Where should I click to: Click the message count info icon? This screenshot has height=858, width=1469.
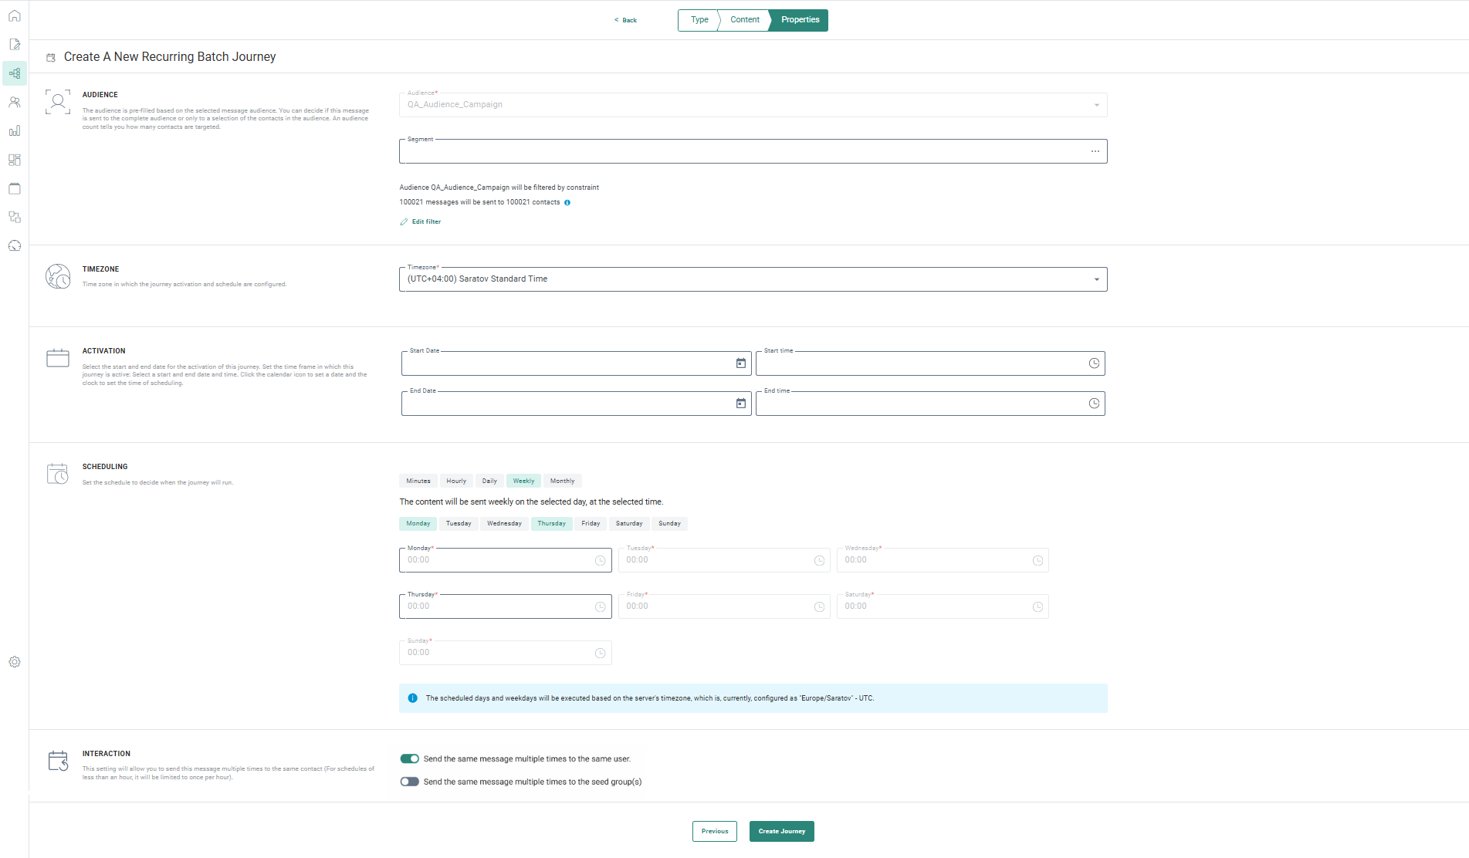[567, 203]
